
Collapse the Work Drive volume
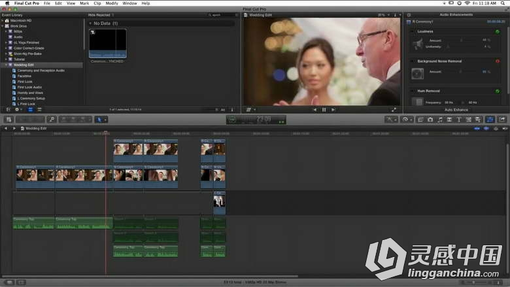pos(3,26)
